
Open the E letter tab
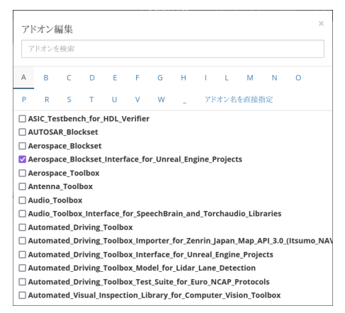pos(115,78)
